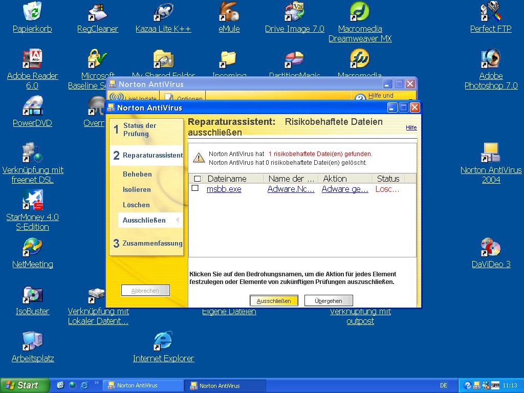Click the My Shared Folder desktop icon
The width and height of the screenshot is (524, 393).
coord(163,58)
